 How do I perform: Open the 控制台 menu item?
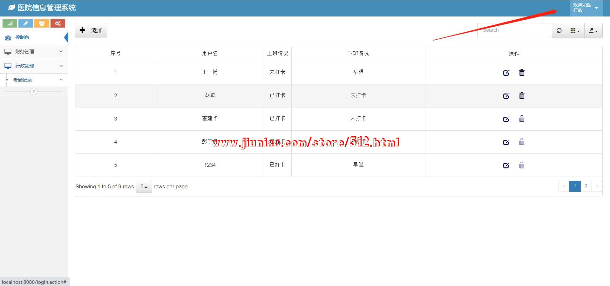coord(34,37)
